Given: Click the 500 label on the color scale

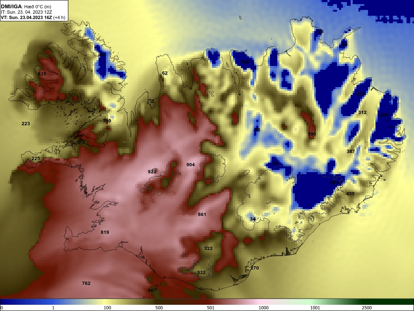Looking at the screenshot, I should pos(159,308).
